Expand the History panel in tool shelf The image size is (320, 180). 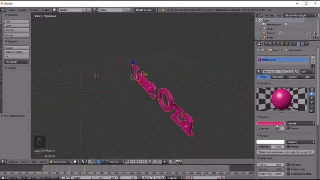coord(11,68)
